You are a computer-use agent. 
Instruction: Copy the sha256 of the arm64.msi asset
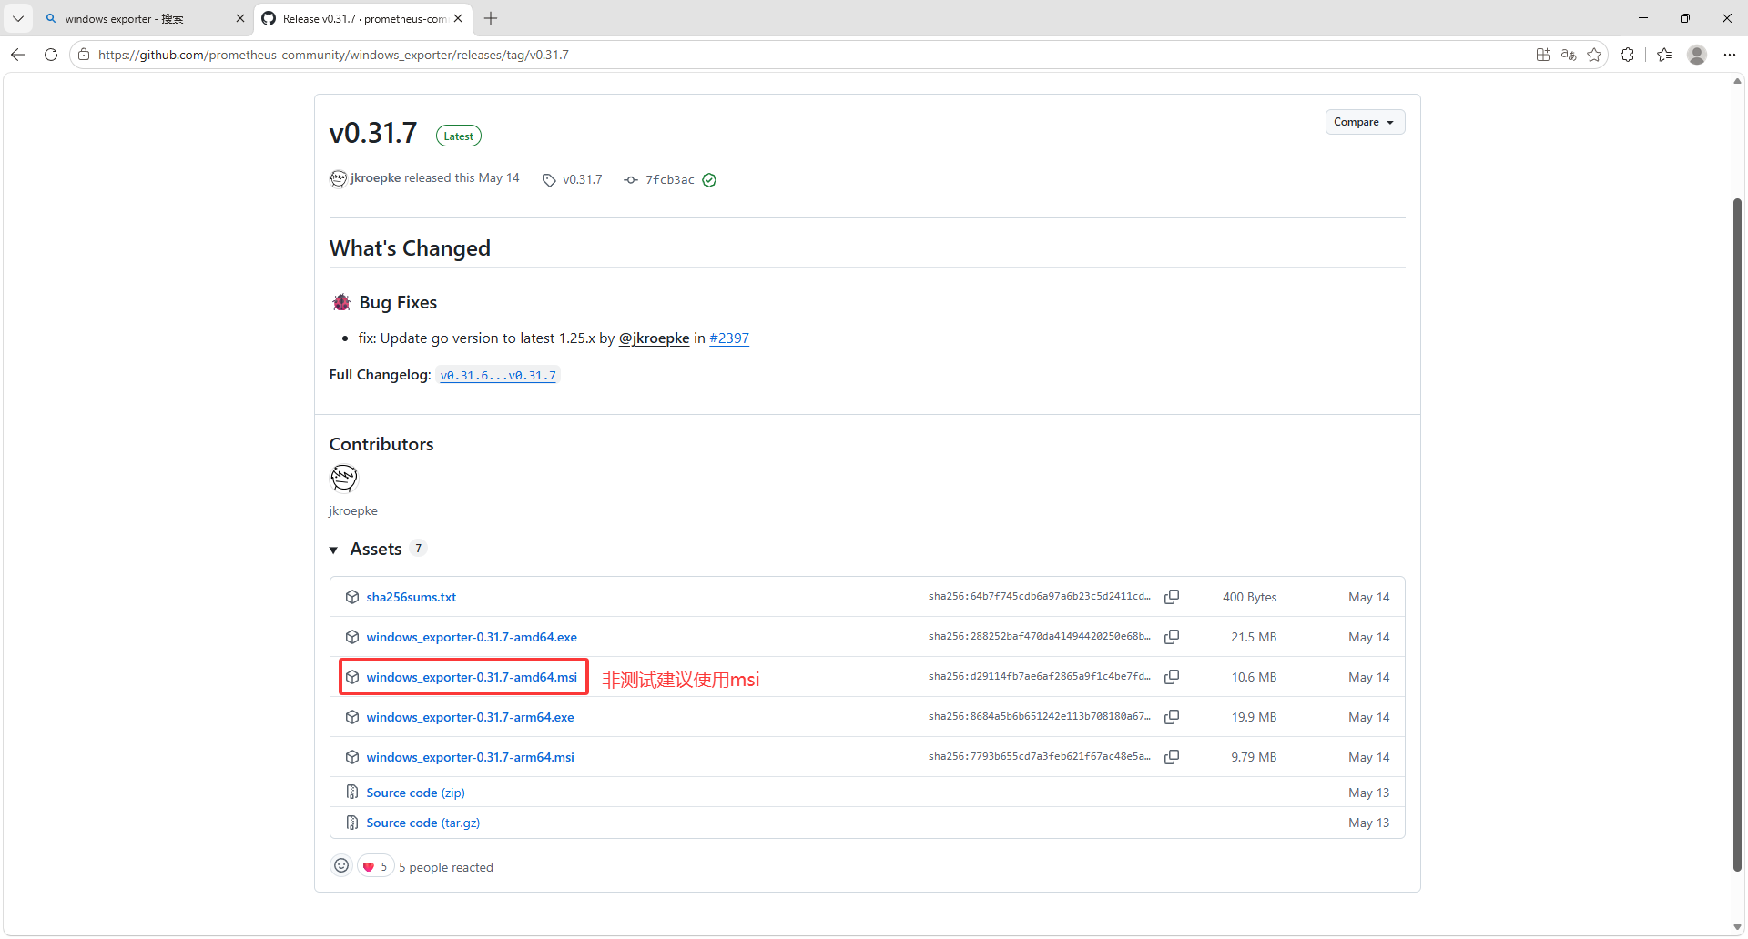pos(1172,757)
